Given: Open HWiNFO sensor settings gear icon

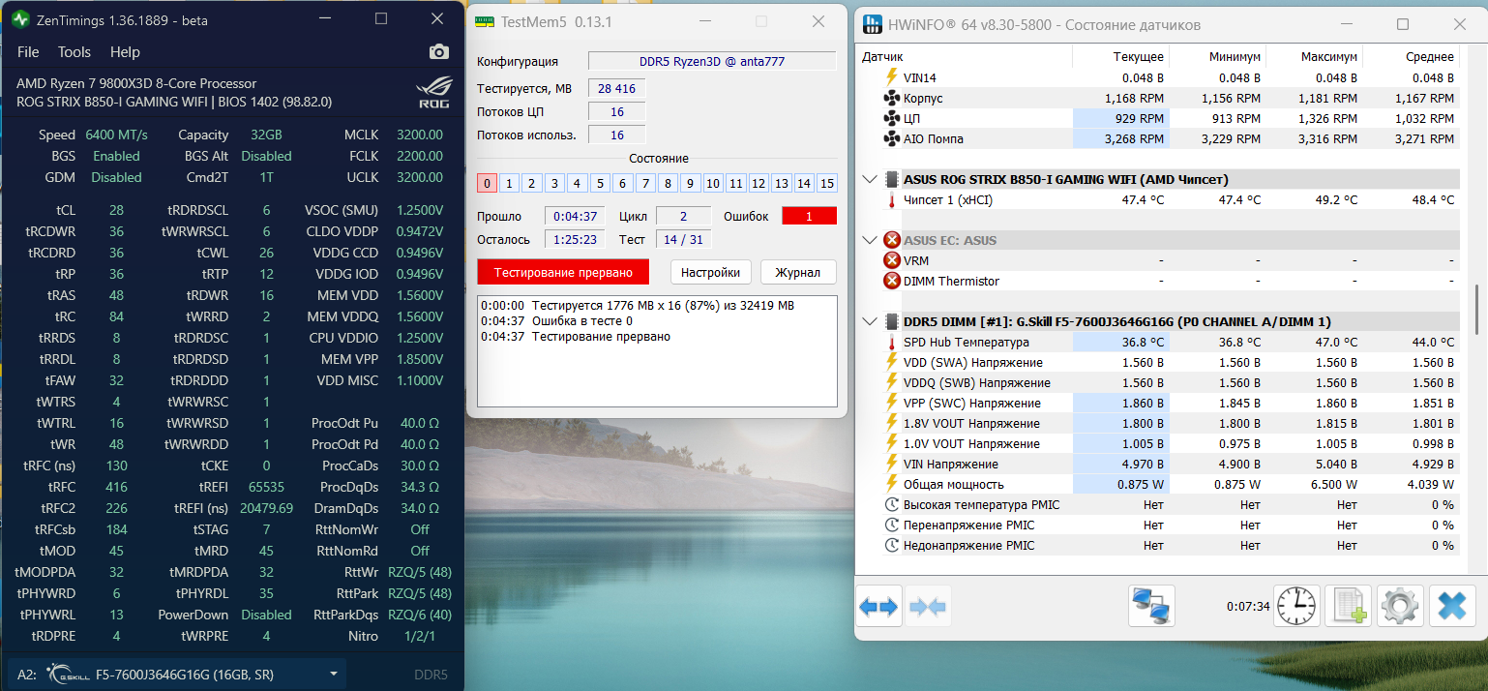Looking at the screenshot, I should (x=1400, y=606).
